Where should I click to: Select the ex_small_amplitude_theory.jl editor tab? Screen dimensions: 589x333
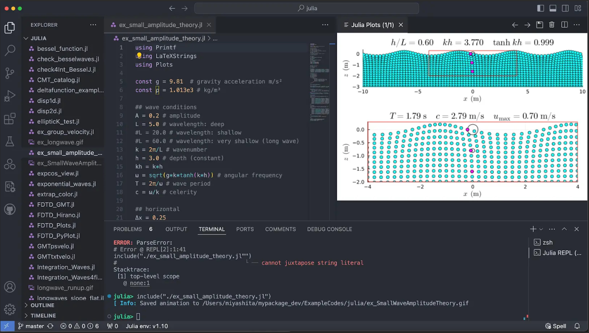(160, 25)
